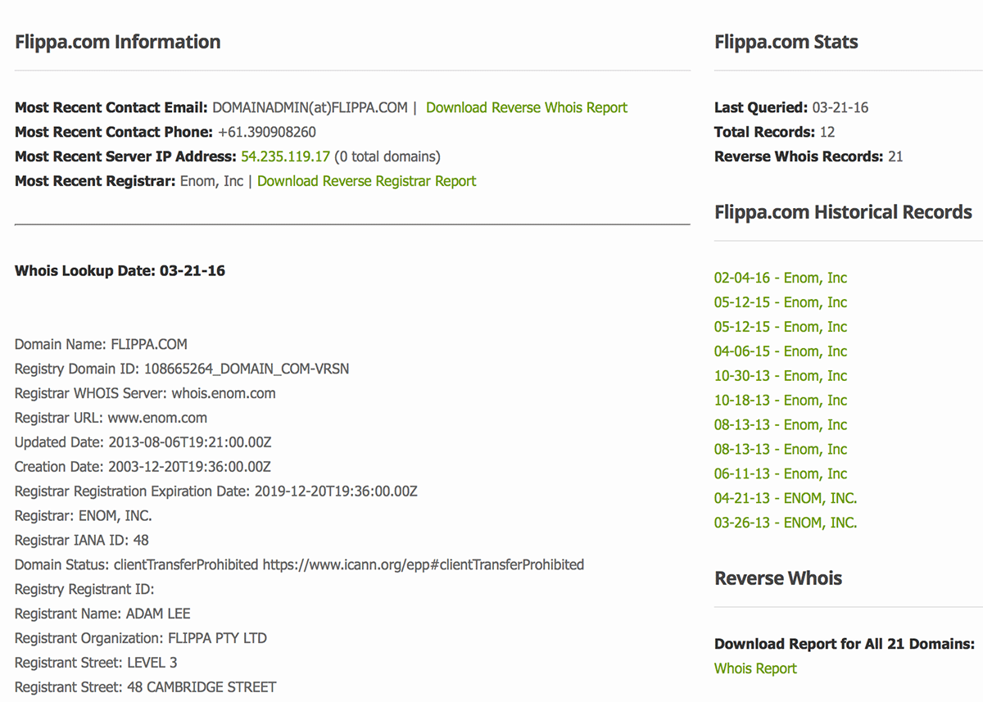Select 'Domain Name: FLIPPA.COM' line
983x702 pixels.
(x=101, y=344)
